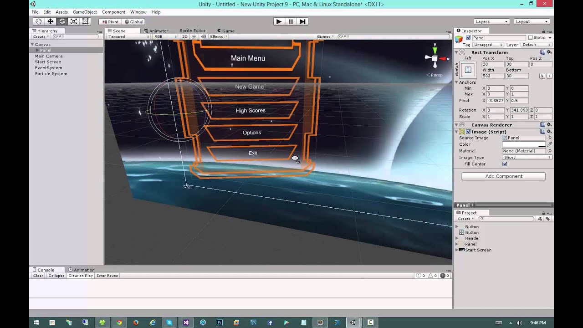
Task: Click the raw edit mode button
Action: click(549, 76)
